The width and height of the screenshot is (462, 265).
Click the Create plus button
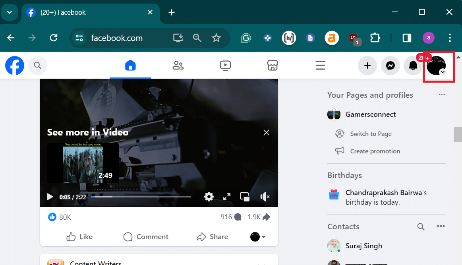(367, 66)
